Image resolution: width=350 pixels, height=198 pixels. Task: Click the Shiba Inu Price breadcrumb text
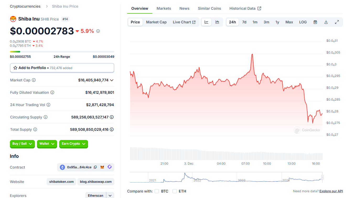[x=65, y=6]
